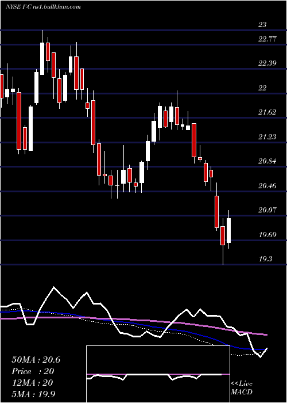Click the 21.62 price level label
The image size is (287, 403).
[267, 112]
